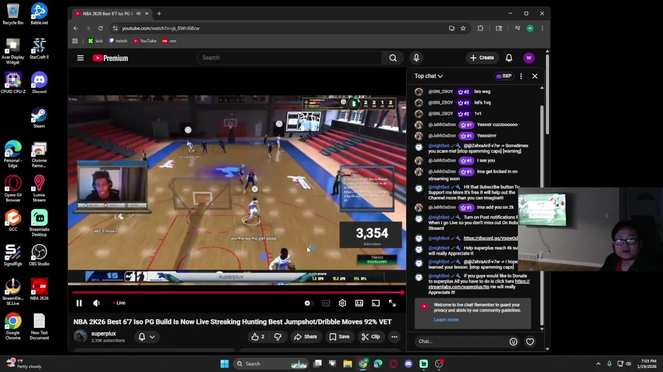The image size is (663, 372).
Task: Open superplux channel name link
Action: (x=104, y=334)
